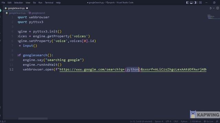Click the google.com URL link on line 12
Viewport: 220px width, 123px height.
coord(133,69)
